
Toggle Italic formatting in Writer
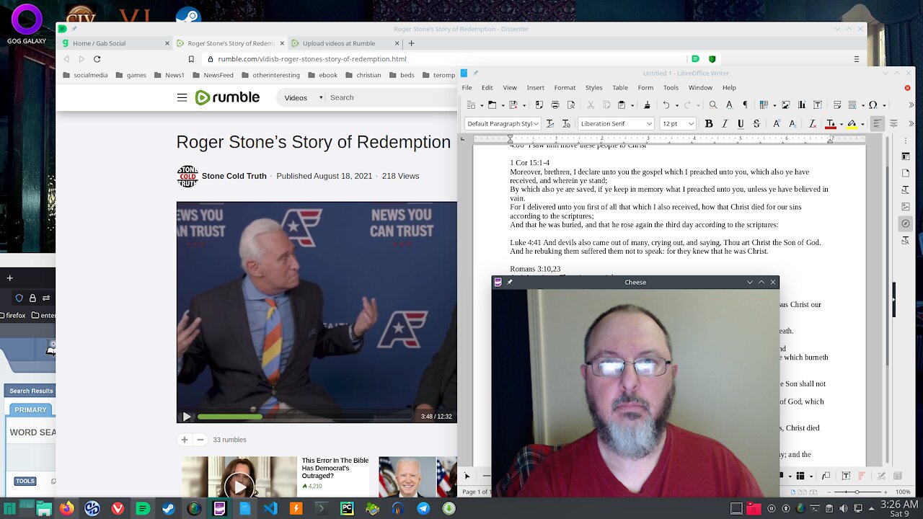click(725, 124)
